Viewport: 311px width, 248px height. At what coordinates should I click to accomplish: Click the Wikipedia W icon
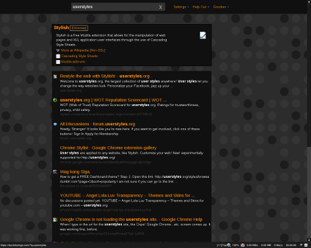pyautogui.click(x=58, y=50)
